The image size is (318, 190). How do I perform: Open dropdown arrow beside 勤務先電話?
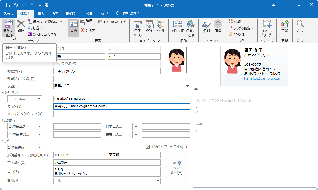[39, 127]
